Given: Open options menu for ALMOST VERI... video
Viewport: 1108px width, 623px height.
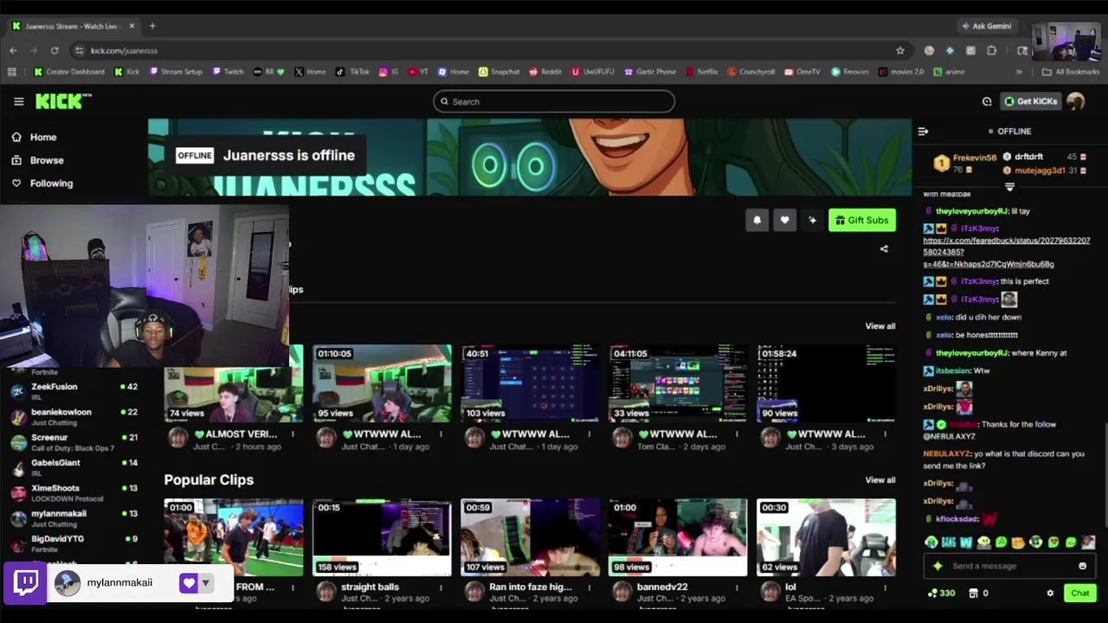Looking at the screenshot, I should (293, 434).
